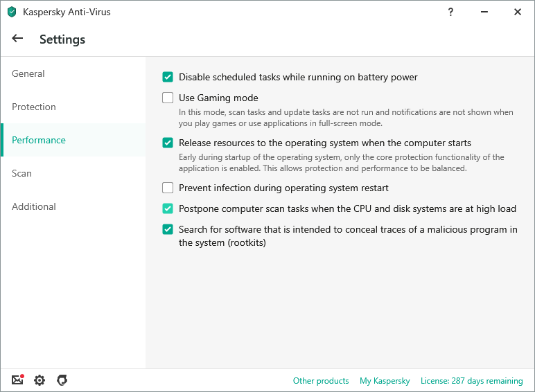Click the Kaspersky shield logo in title bar
This screenshot has width=535, height=392.
tap(12, 12)
